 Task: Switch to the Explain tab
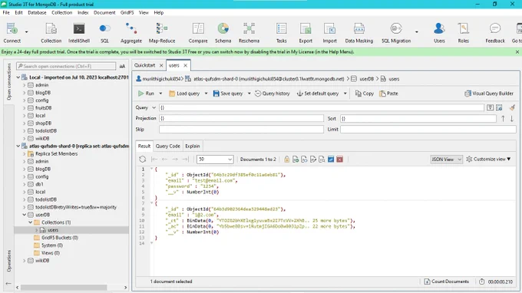[x=193, y=146]
